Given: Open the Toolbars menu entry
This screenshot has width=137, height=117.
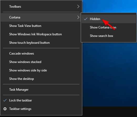Looking at the screenshot, I should coord(41,7).
